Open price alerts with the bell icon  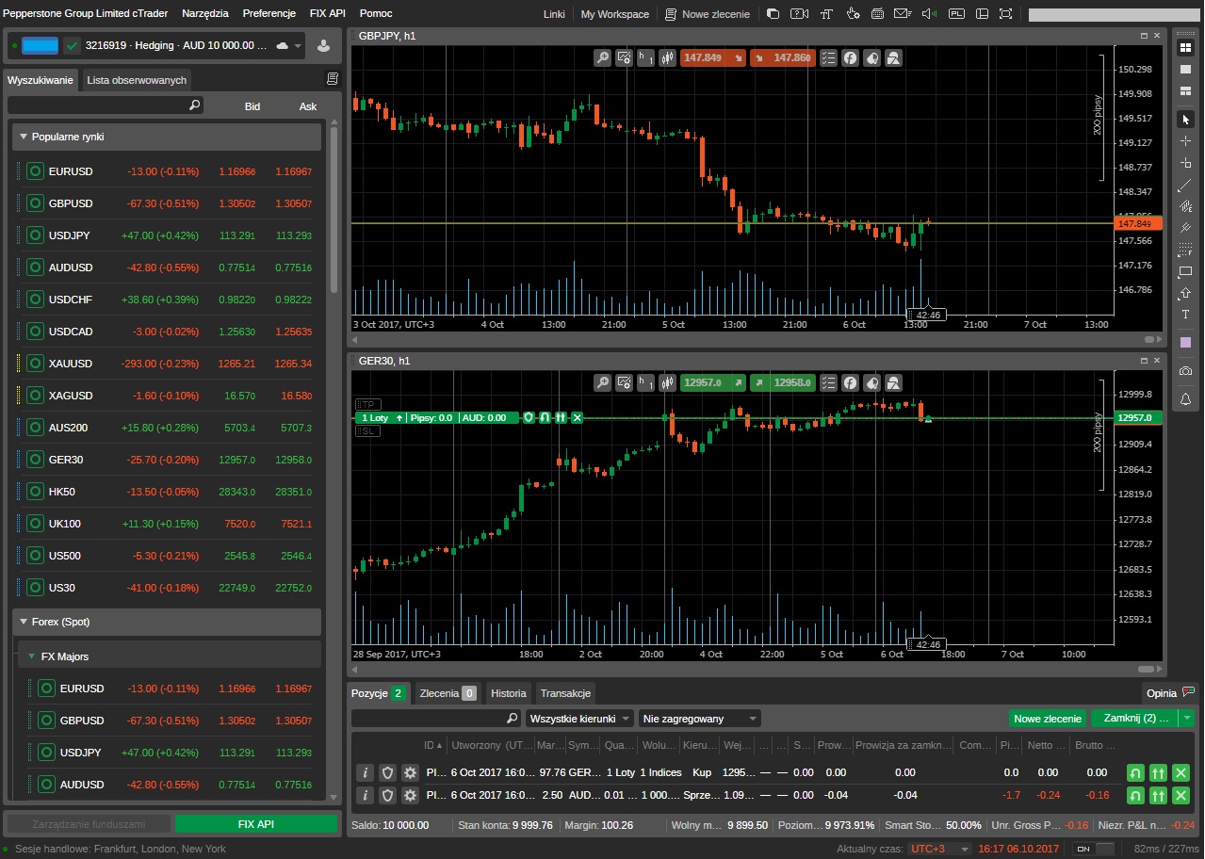click(x=1185, y=399)
